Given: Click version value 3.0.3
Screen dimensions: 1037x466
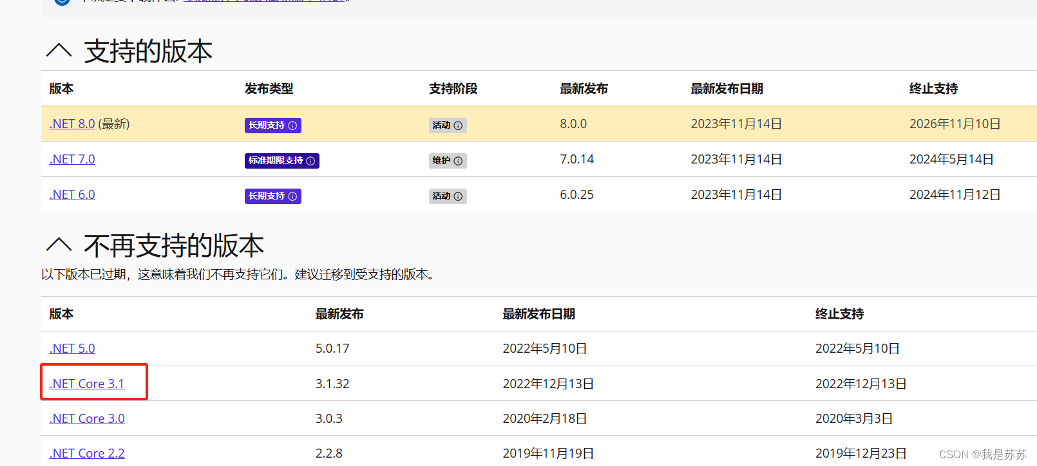Looking at the screenshot, I should (329, 418).
